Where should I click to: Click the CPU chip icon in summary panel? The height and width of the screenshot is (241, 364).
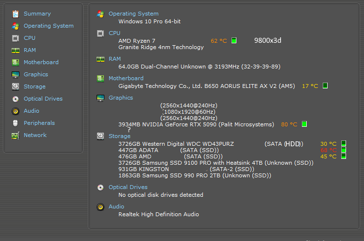(x=100, y=34)
